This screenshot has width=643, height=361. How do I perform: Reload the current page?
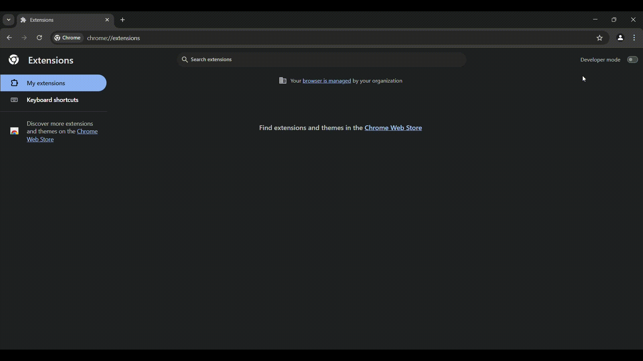pos(40,38)
